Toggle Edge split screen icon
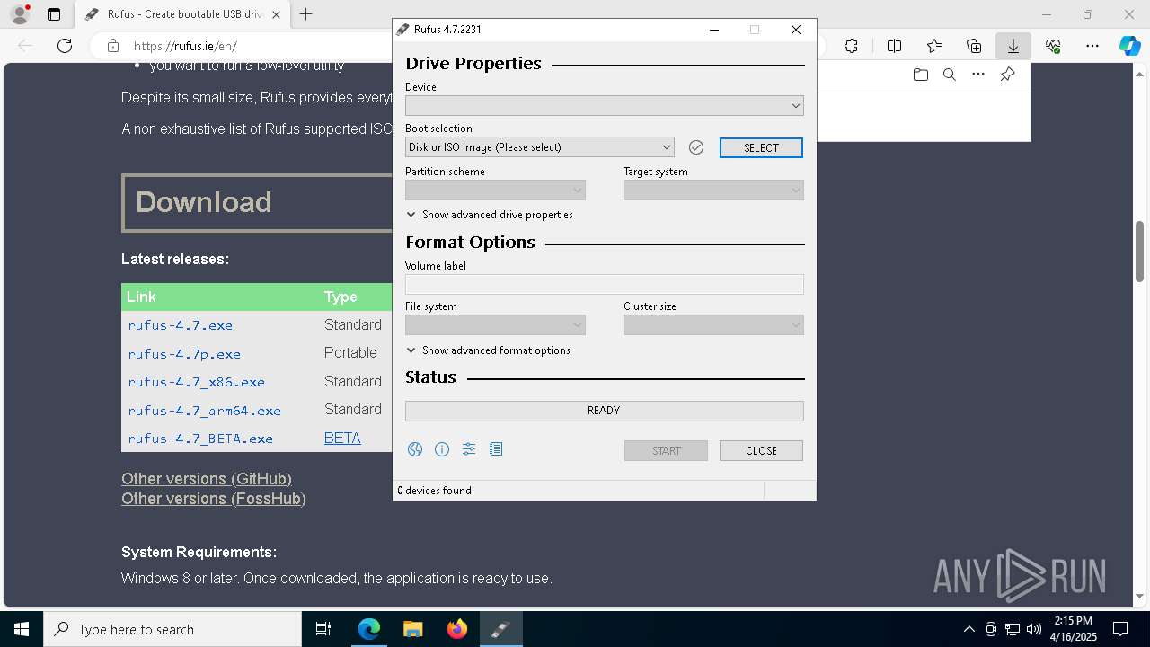 [x=894, y=46]
